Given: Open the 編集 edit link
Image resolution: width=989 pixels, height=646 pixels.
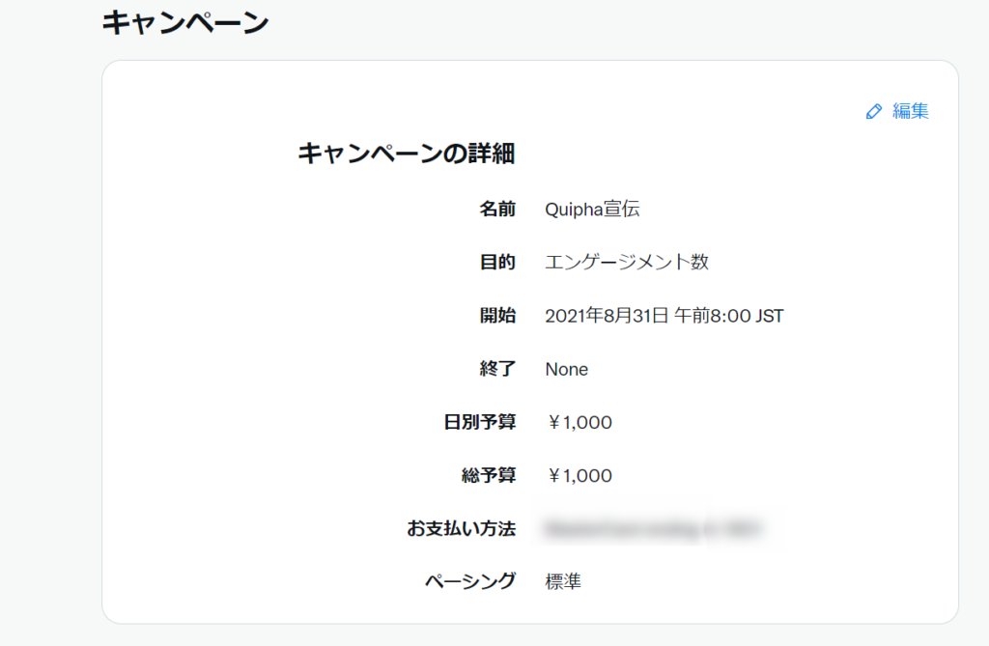Looking at the screenshot, I should (x=910, y=111).
